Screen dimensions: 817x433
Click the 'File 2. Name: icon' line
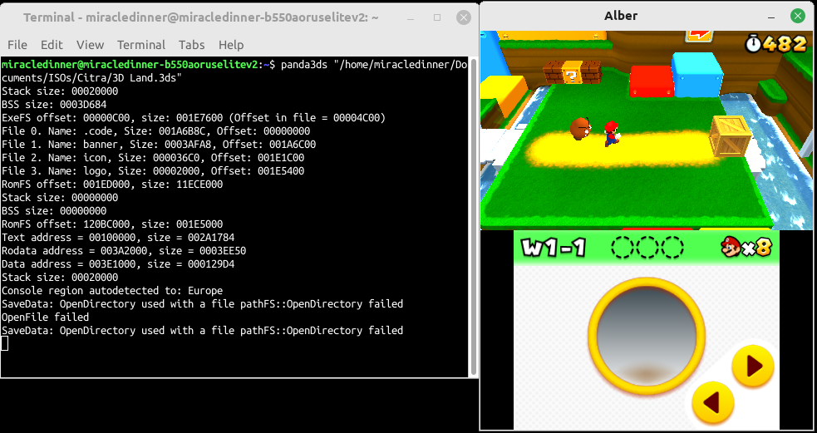pos(153,157)
